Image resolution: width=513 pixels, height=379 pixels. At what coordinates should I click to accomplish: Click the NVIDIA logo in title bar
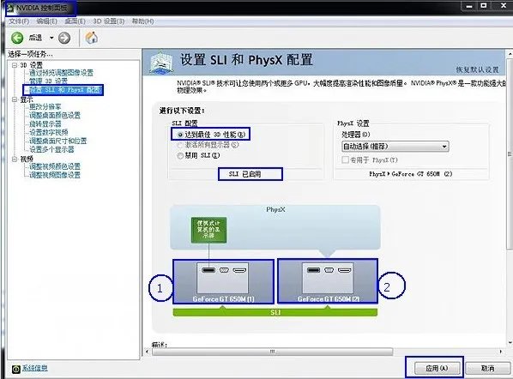[x=11, y=9]
